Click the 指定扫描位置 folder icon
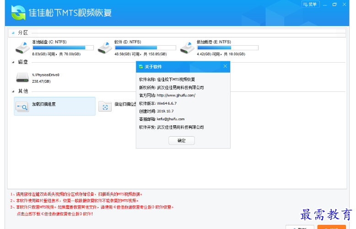The height and width of the screenshot is (229, 356). [105, 106]
